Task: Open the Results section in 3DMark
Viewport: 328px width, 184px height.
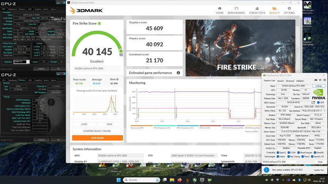Action: 274,11
